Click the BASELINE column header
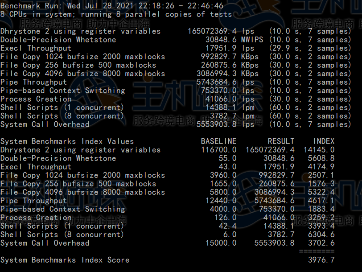 coord(218,141)
